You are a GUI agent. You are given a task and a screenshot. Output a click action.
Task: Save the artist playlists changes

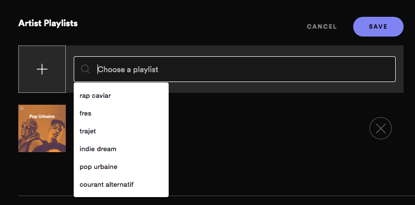pos(378,27)
